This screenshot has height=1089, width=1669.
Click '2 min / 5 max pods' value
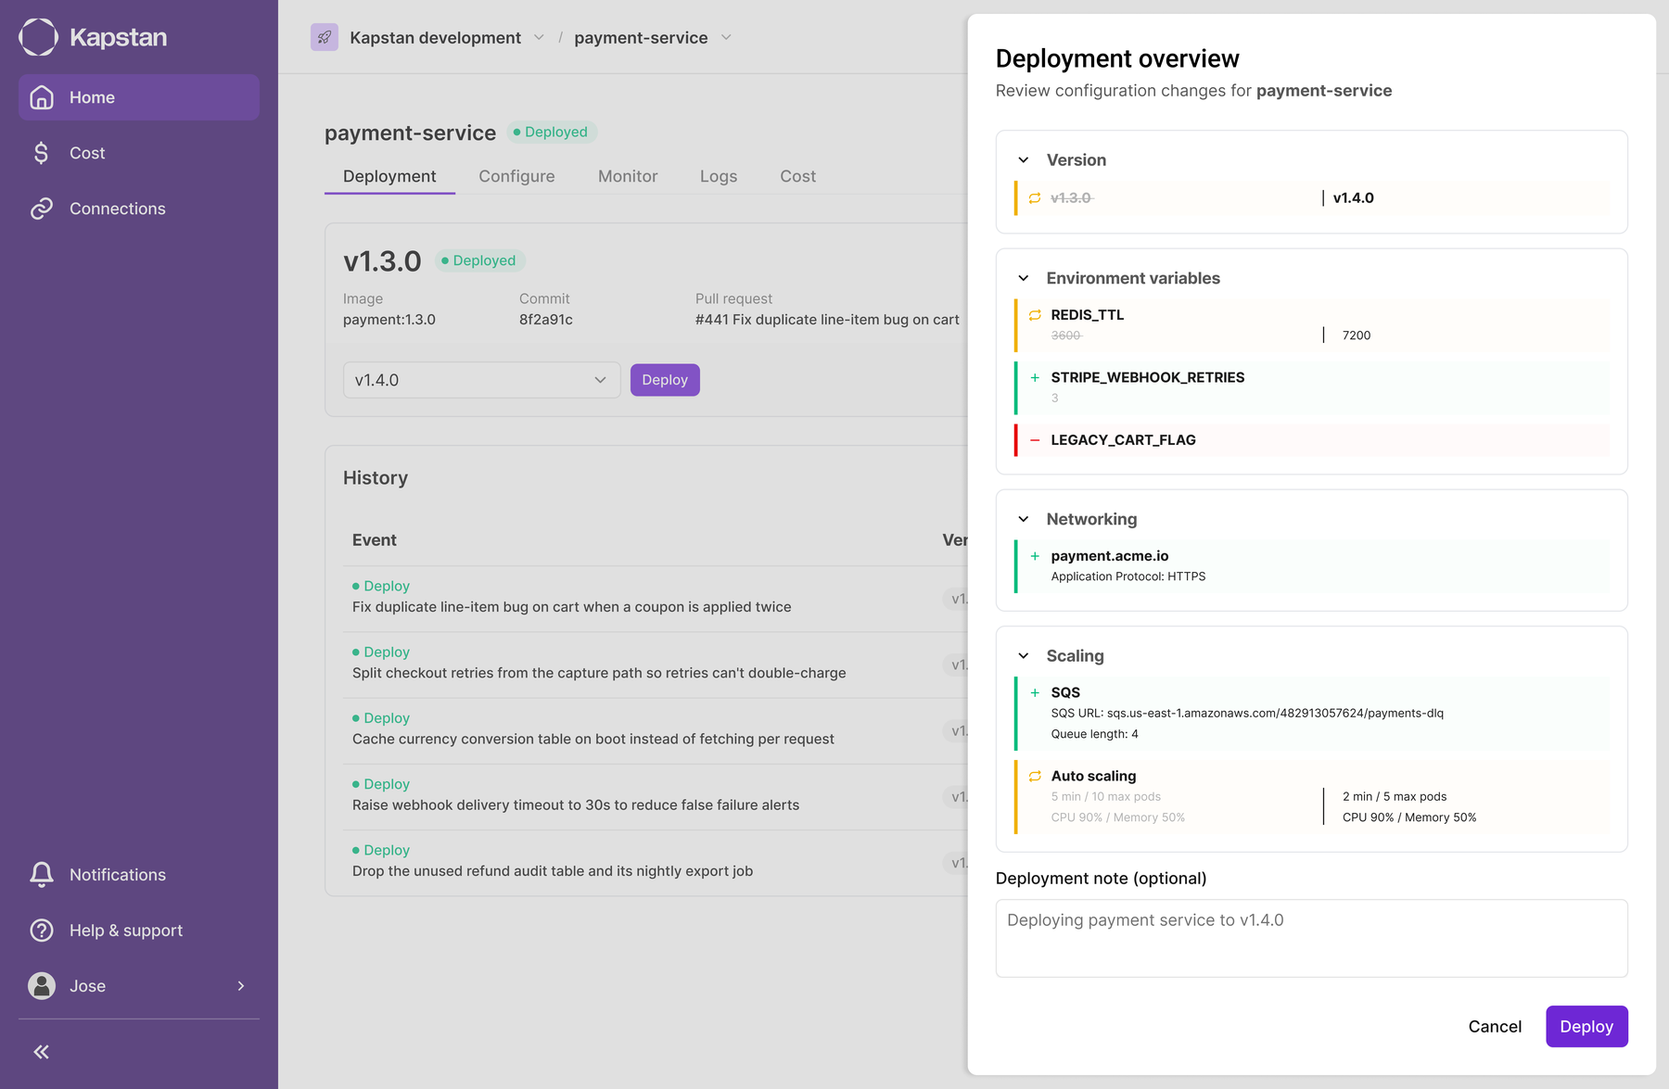click(1395, 797)
